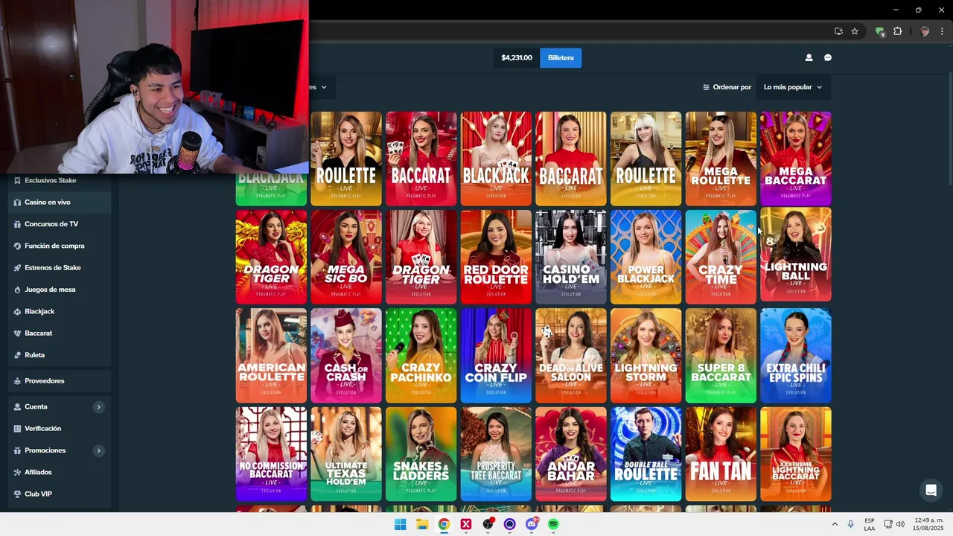Open the green shield extension icon
953x536 pixels.
point(880,31)
